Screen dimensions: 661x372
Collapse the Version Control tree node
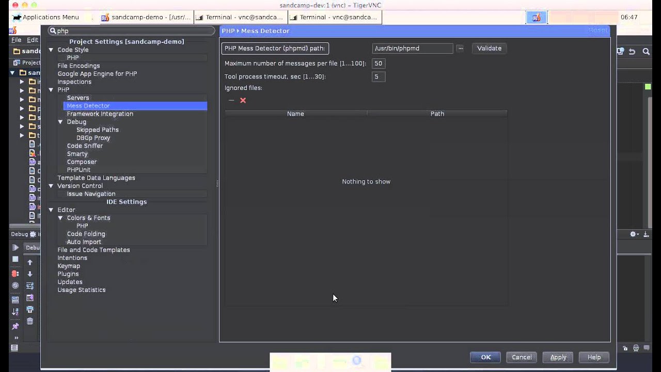51,186
